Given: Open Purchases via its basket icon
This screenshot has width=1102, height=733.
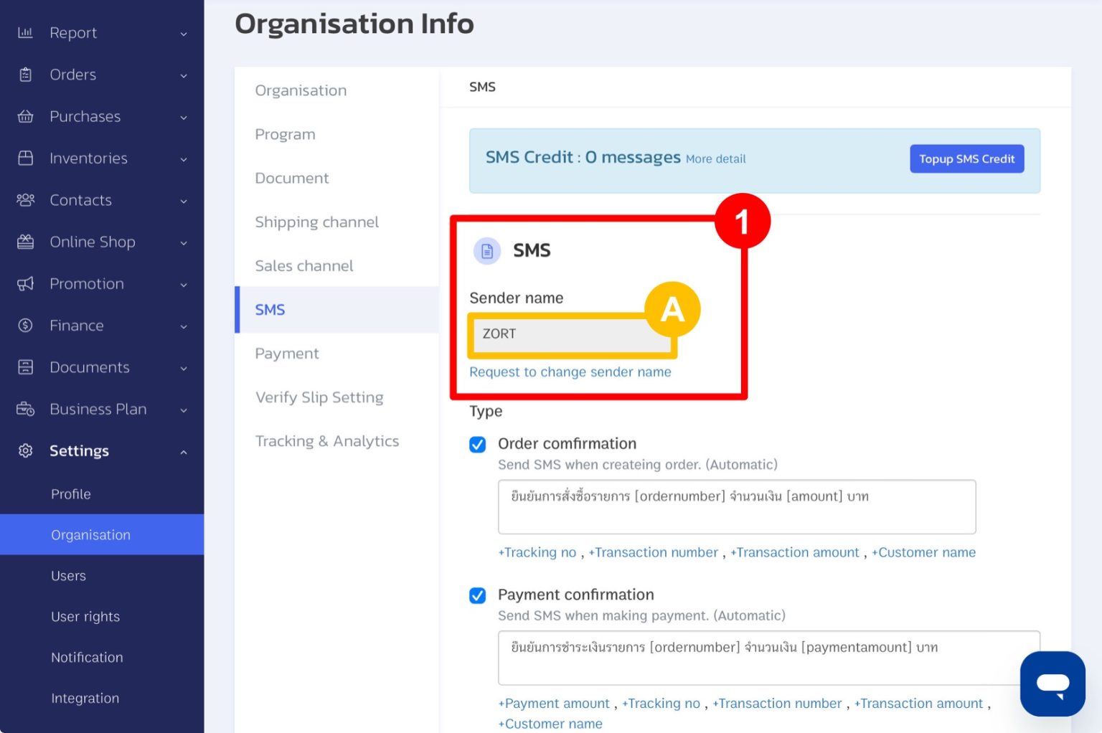Looking at the screenshot, I should pyautogui.click(x=26, y=116).
